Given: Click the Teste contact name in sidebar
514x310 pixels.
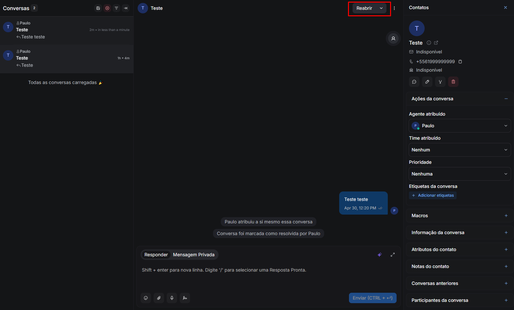Looking at the screenshot, I should 416,43.
